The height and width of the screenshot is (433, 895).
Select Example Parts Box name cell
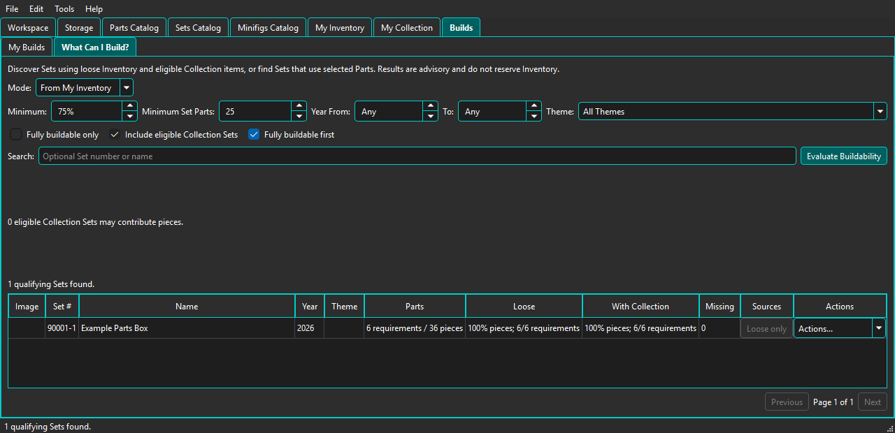pyautogui.click(x=187, y=328)
